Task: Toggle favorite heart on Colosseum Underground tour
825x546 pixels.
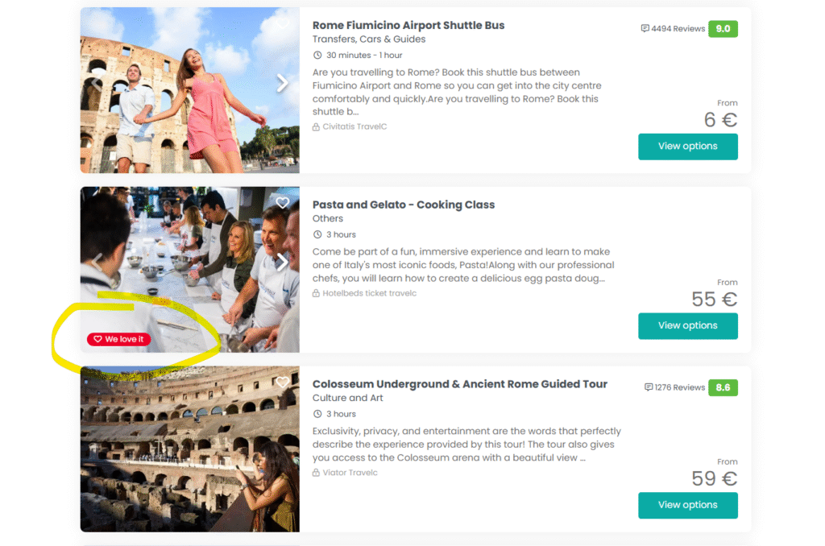Action: (283, 382)
